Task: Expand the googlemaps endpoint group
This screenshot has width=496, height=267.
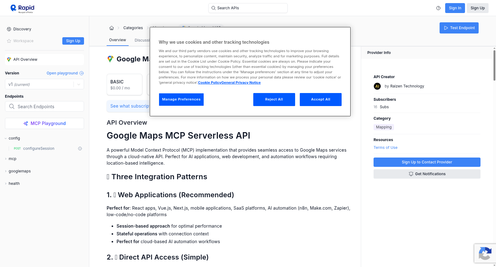Action: click(x=6, y=171)
